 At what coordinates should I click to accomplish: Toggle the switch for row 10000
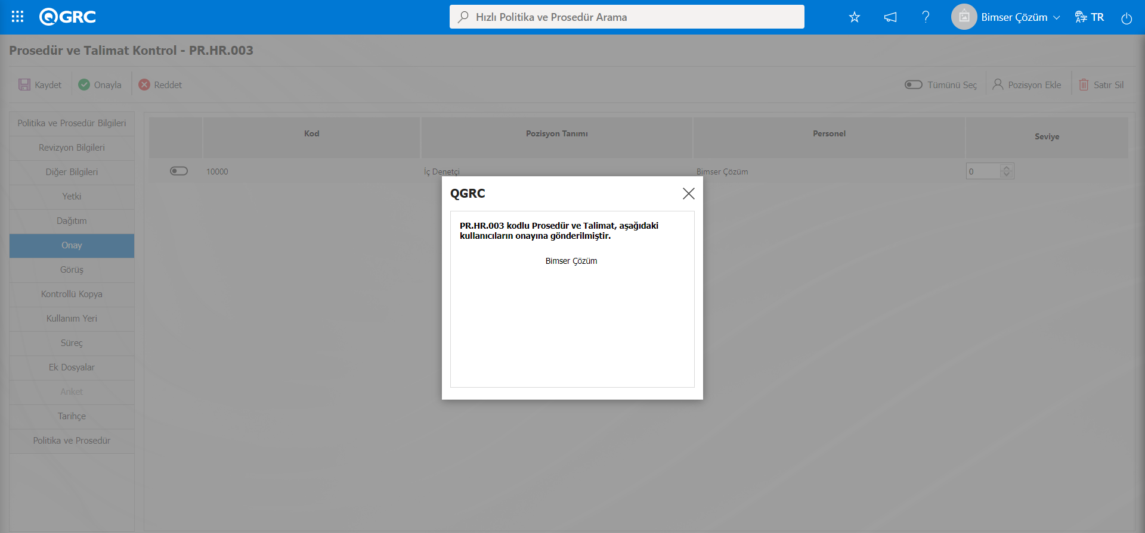click(x=179, y=171)
